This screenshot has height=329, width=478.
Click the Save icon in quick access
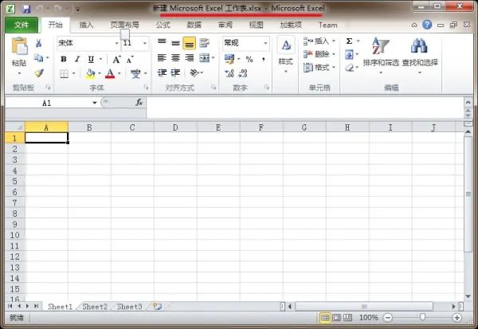click(26, 9)
